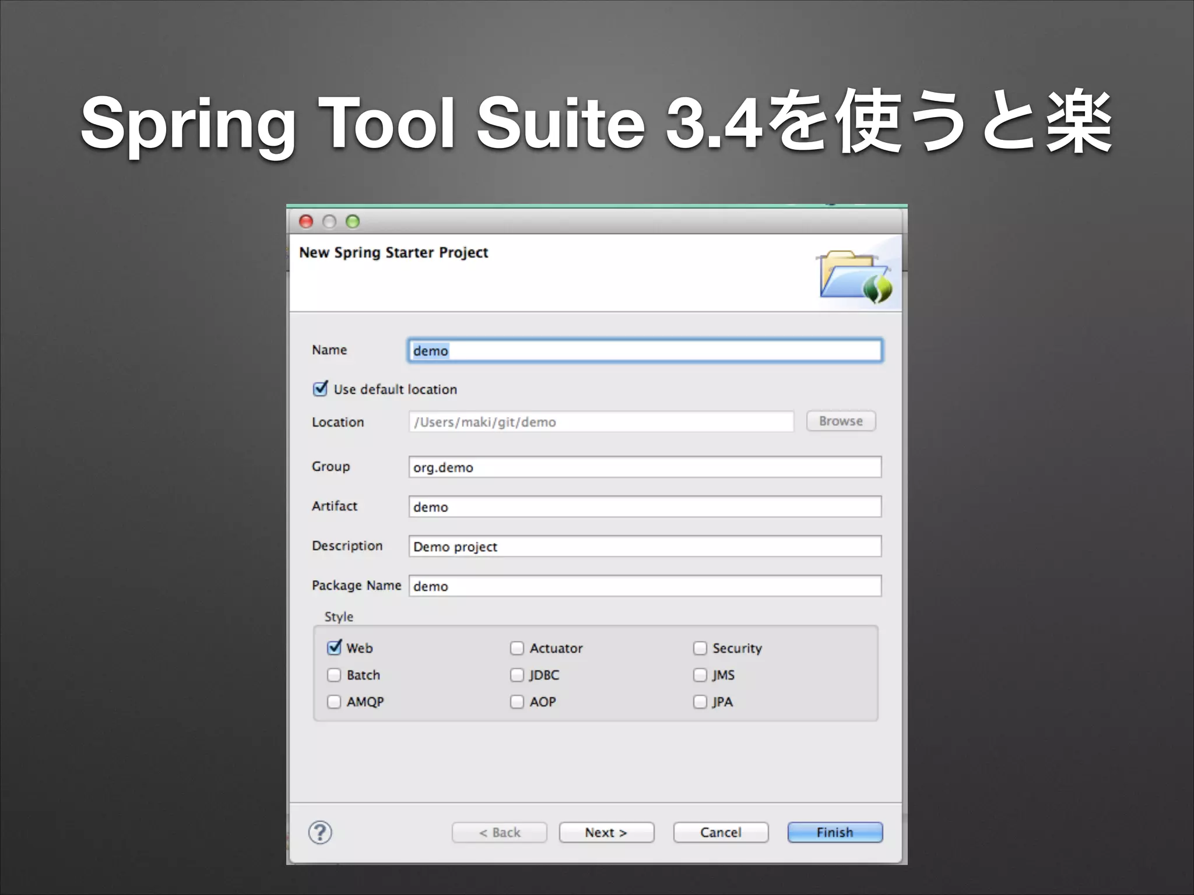Uncheck the Web style option
Image resolution: width=1194 pixels, height=895 pixels.
[x=335, y=647]
